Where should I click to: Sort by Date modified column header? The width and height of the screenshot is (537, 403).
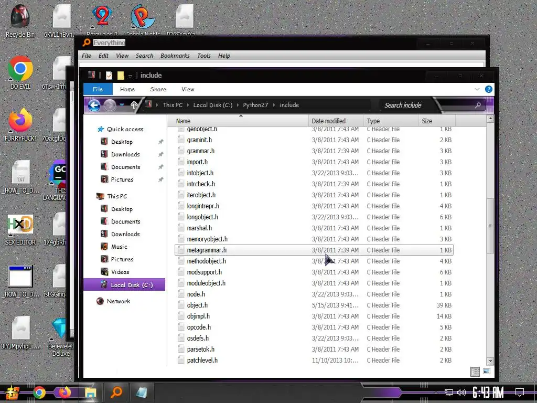(x=336, y=121)
